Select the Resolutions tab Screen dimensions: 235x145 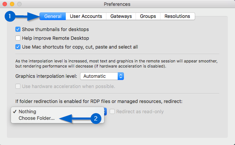point(178,16)
